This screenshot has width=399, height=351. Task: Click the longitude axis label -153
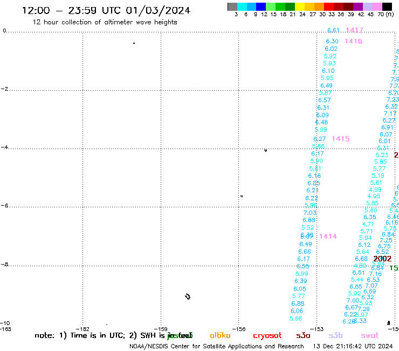pyautogui.click(x=317, y=329)
